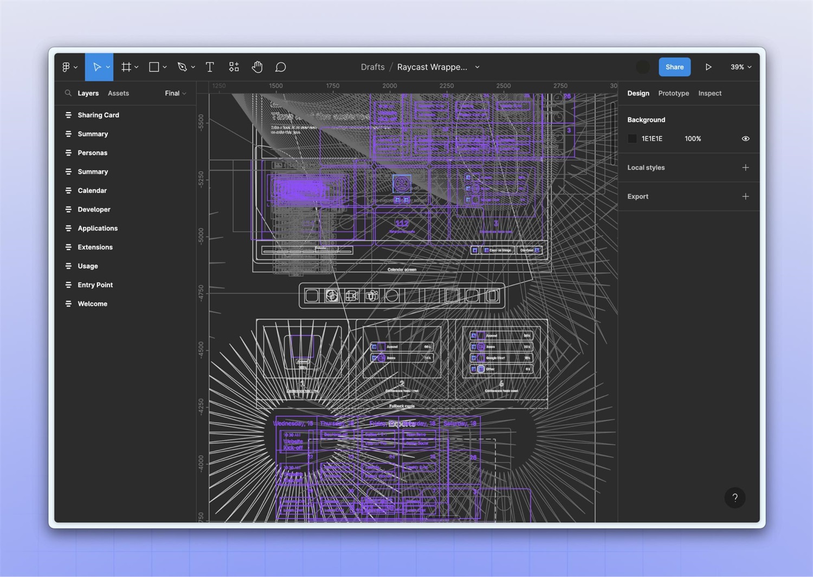Click the Personas frame icon

click(68, 153)
